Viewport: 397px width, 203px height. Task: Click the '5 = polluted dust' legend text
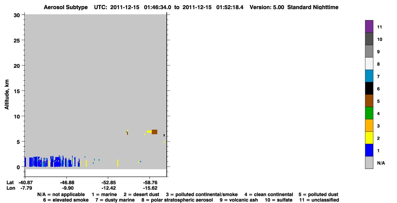tap(319, 194)
